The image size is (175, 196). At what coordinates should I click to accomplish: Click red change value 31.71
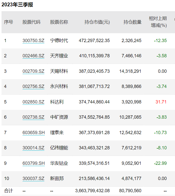[161, 102]
